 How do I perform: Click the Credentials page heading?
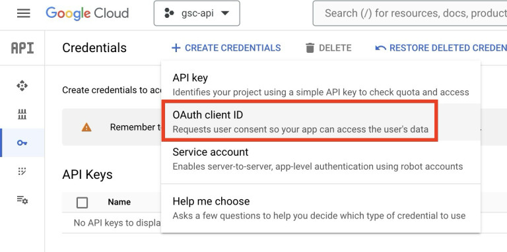point(94,47)
